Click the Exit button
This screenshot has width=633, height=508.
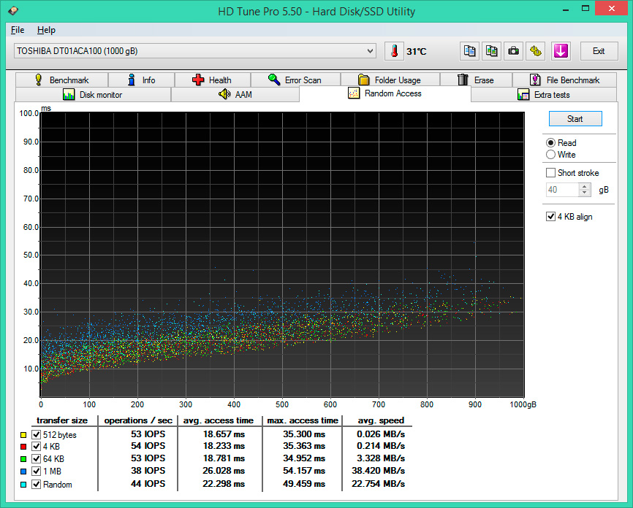[598, 51]
